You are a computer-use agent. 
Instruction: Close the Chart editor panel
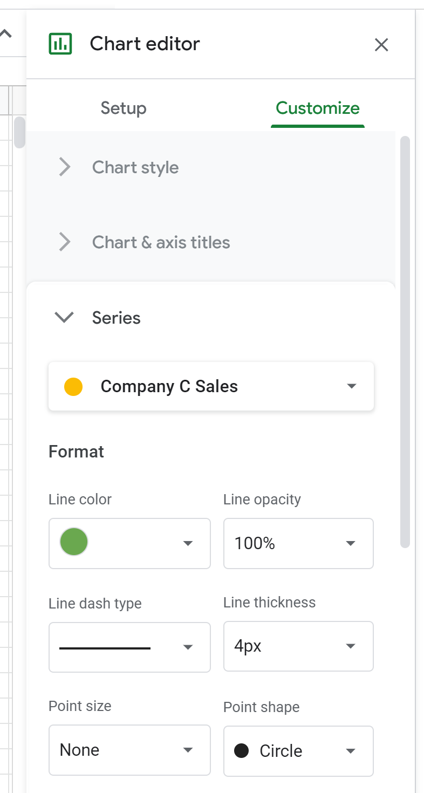click(x=381, y=45)
